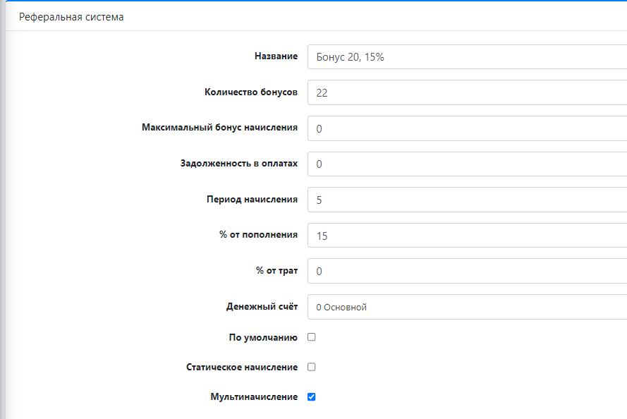Click the Количество бонусов label
This screenshot has height=419, width=627.
point(251,92)
